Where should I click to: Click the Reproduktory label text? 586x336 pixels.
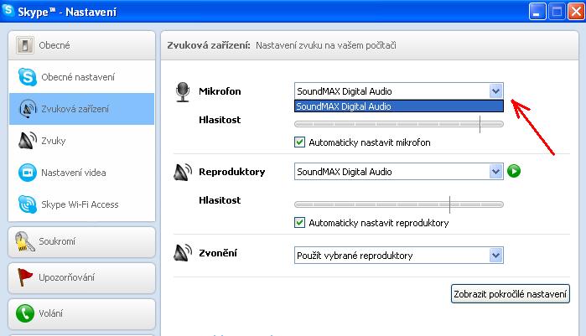point(231,172)
